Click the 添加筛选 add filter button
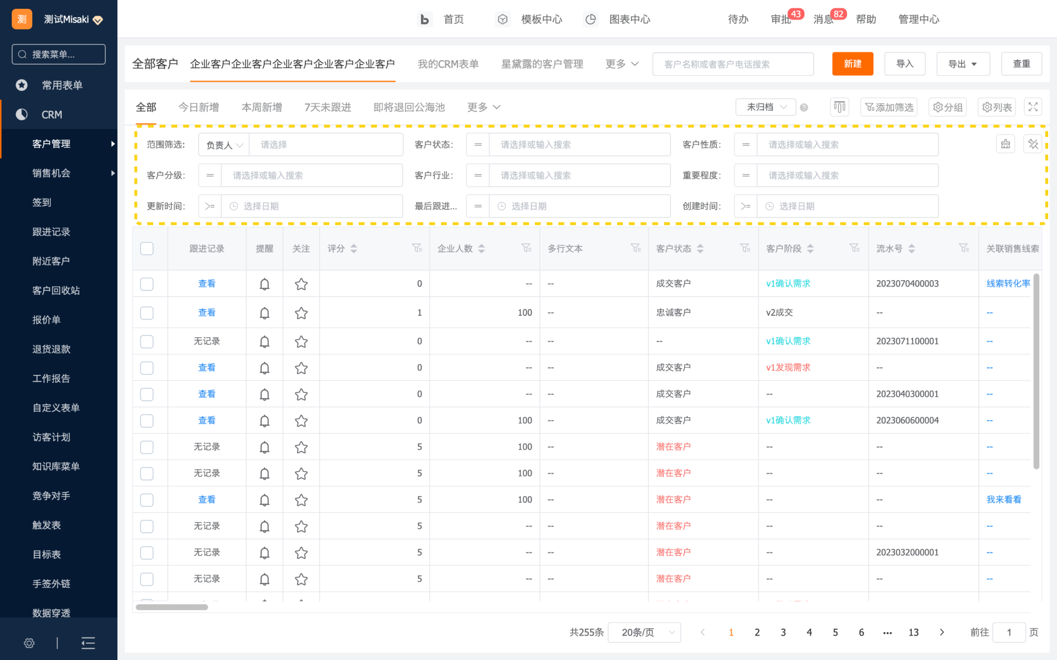 click(889, 107)
